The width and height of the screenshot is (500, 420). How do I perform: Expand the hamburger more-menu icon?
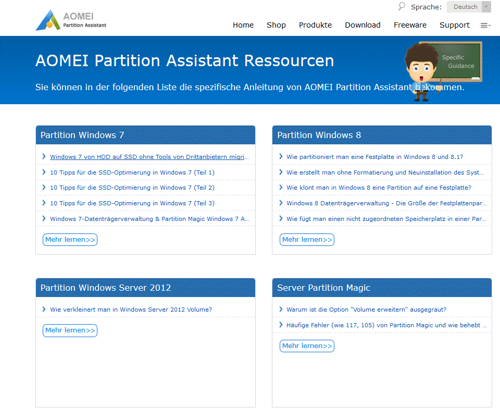[485, 25]
